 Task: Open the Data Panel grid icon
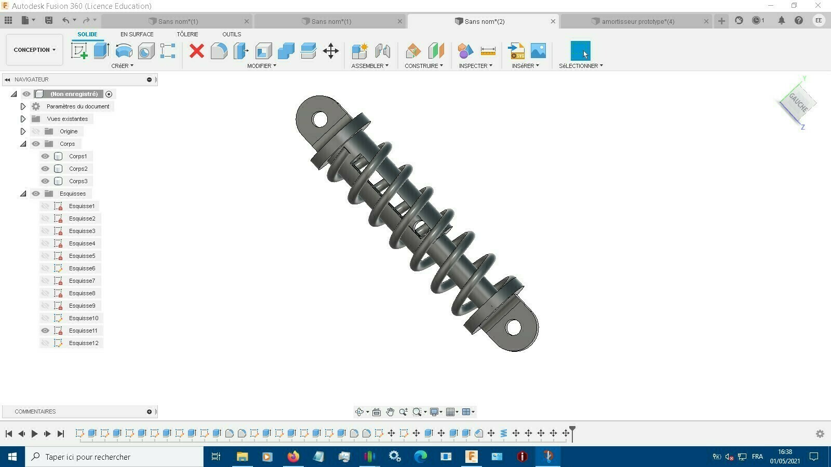pos(8,20)
